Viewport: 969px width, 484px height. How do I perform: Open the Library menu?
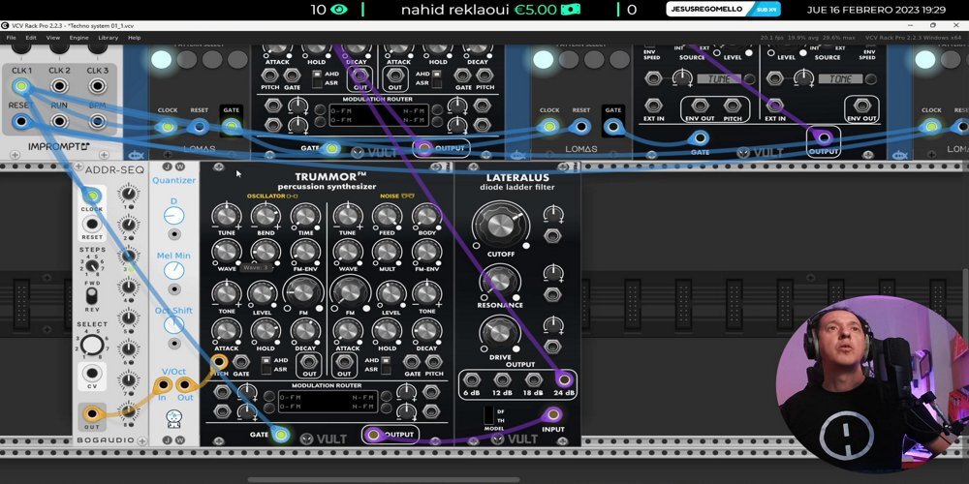click(109, 38)
